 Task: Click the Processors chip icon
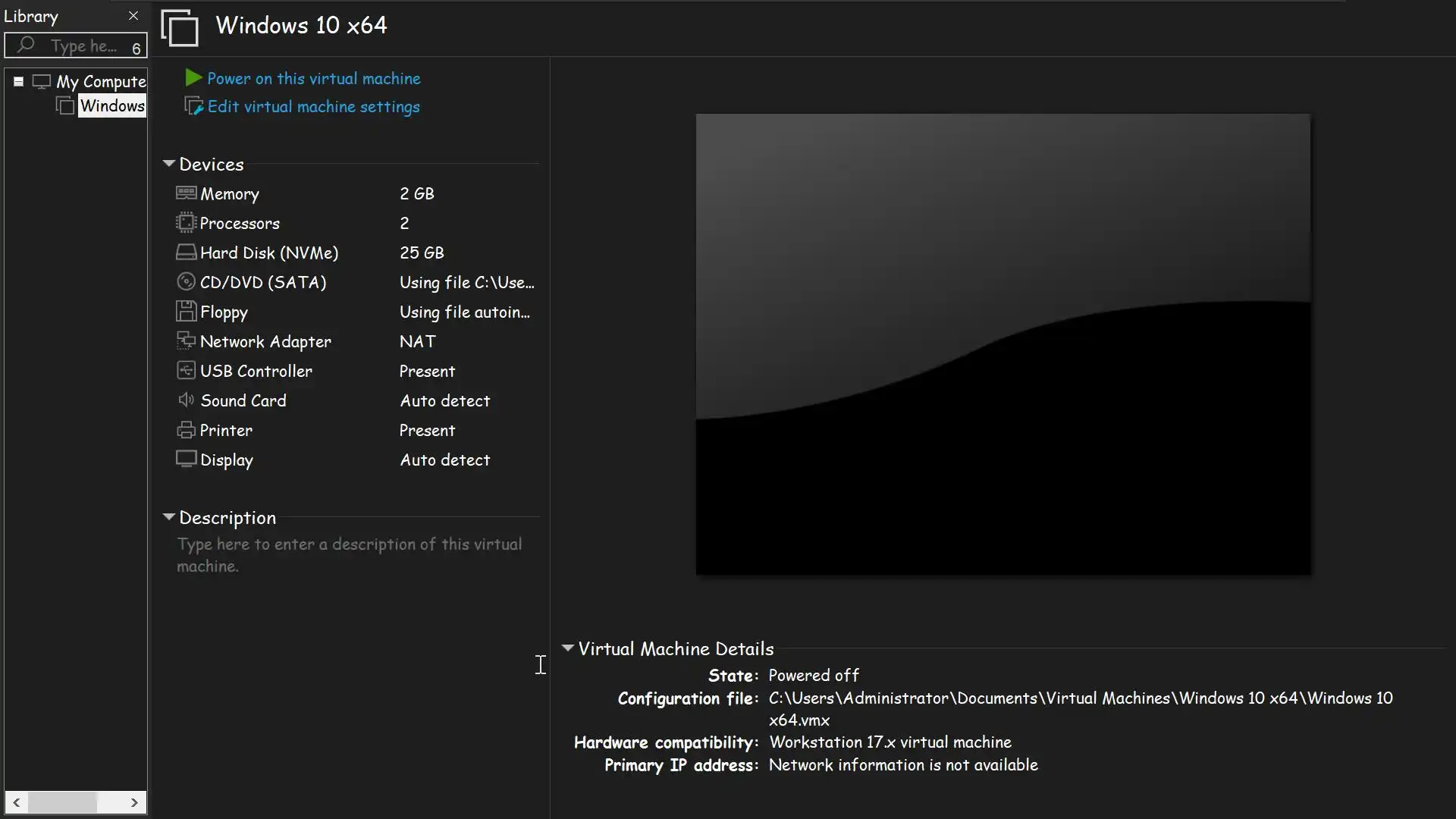186,223
